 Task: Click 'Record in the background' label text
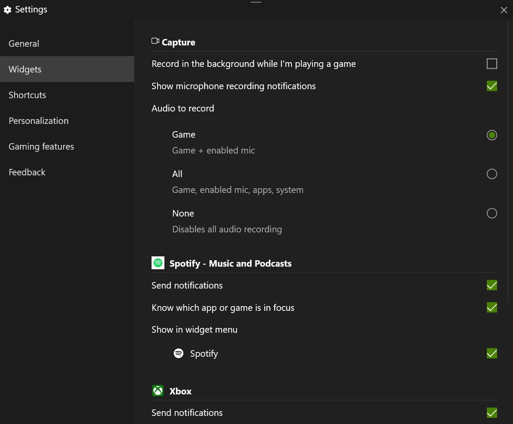[x=254, y=64]
